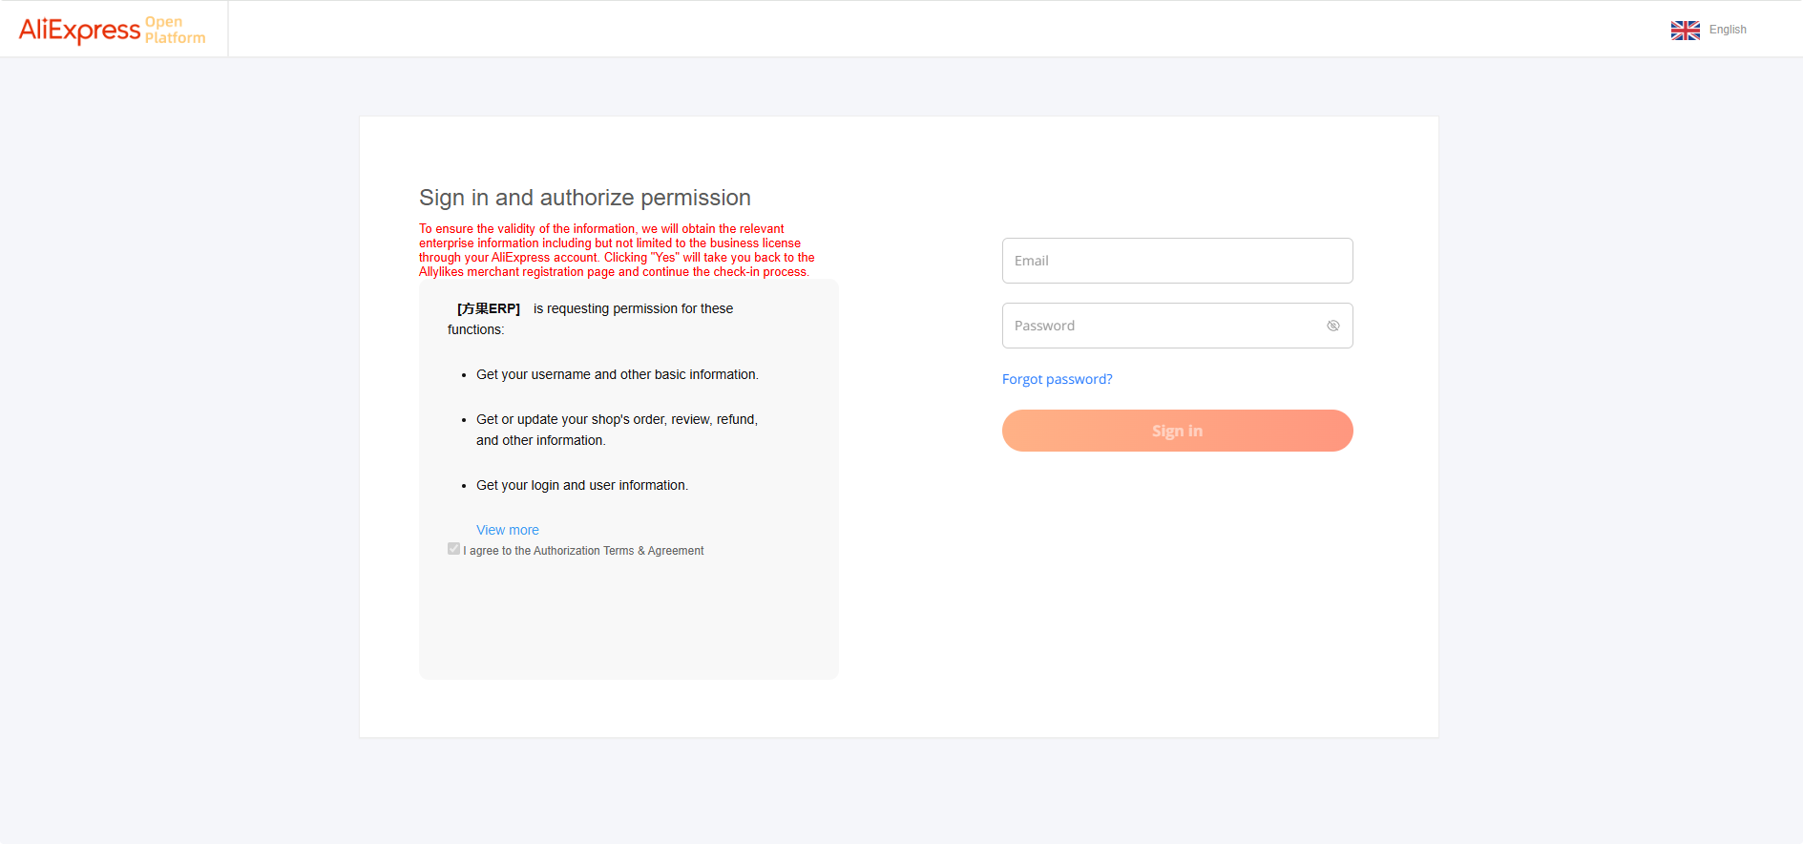Click the Open Platform label beside logo
The height and width of the screenshot is (844, 1803).
pos(175,30)
